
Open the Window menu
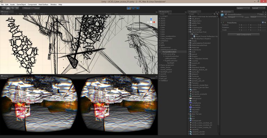[x=54, y=5]
